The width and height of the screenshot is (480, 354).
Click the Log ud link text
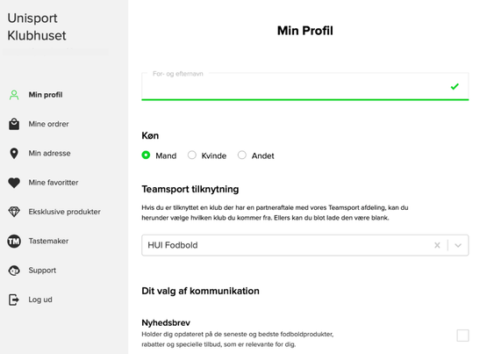[40, 300]
